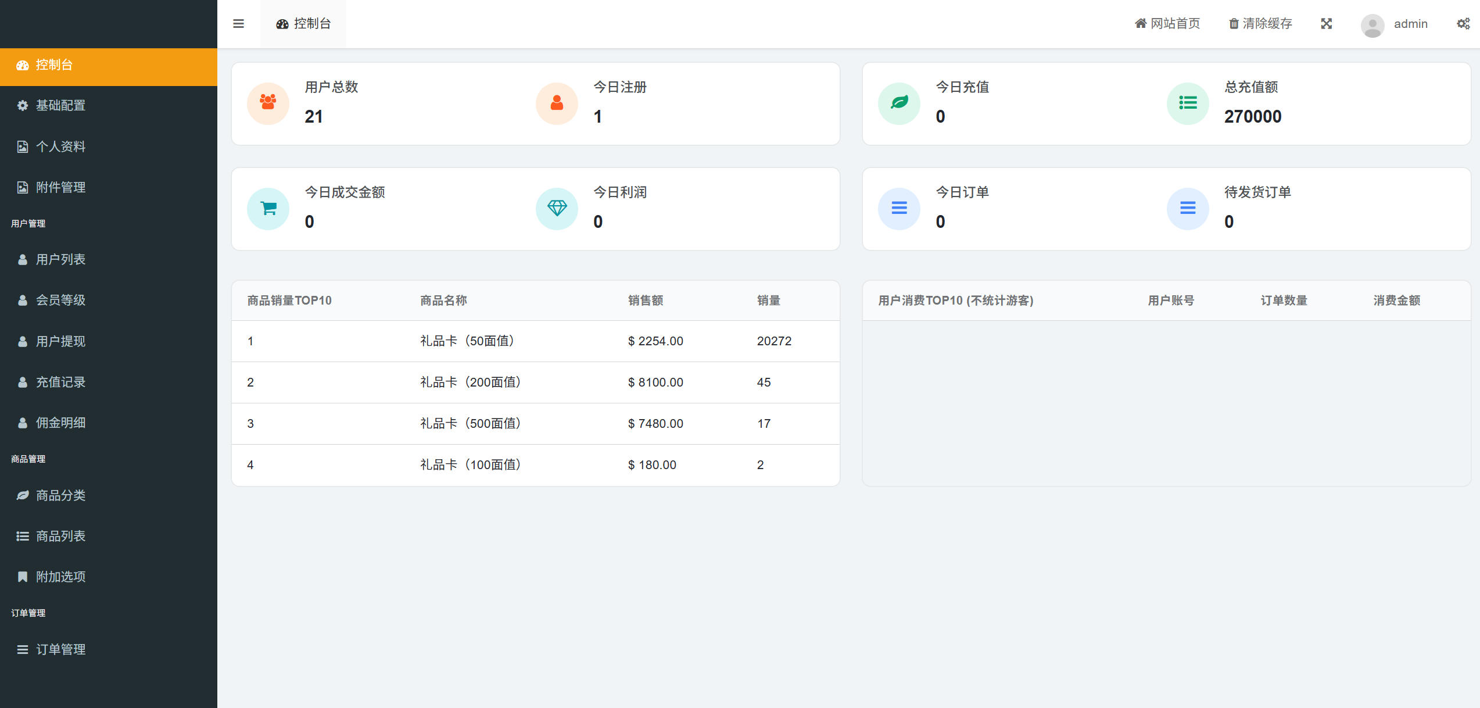Select the 礼品卡（200面值）table row
Viewport: 1480px width, 708px height.
(470, 382)
